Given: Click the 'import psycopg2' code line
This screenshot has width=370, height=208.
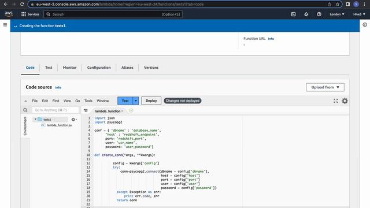Looking at the screenshot, I should click(x=108, y=122).
